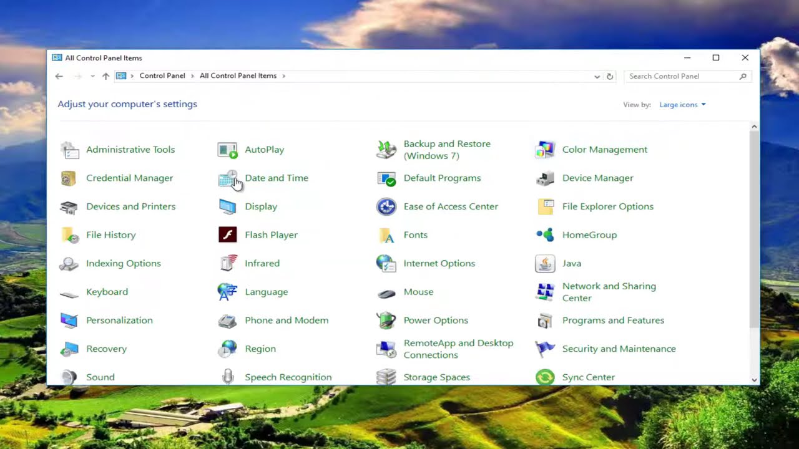The height and width of the screenshot is (449, 799).
Task: Open the Device Manager icon
Action: pos(545,178)
